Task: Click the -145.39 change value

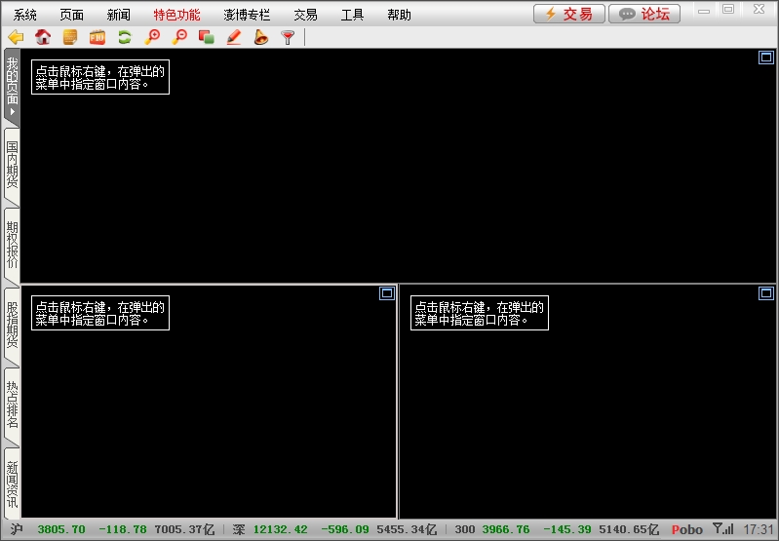Action: [x=567, y=529]
